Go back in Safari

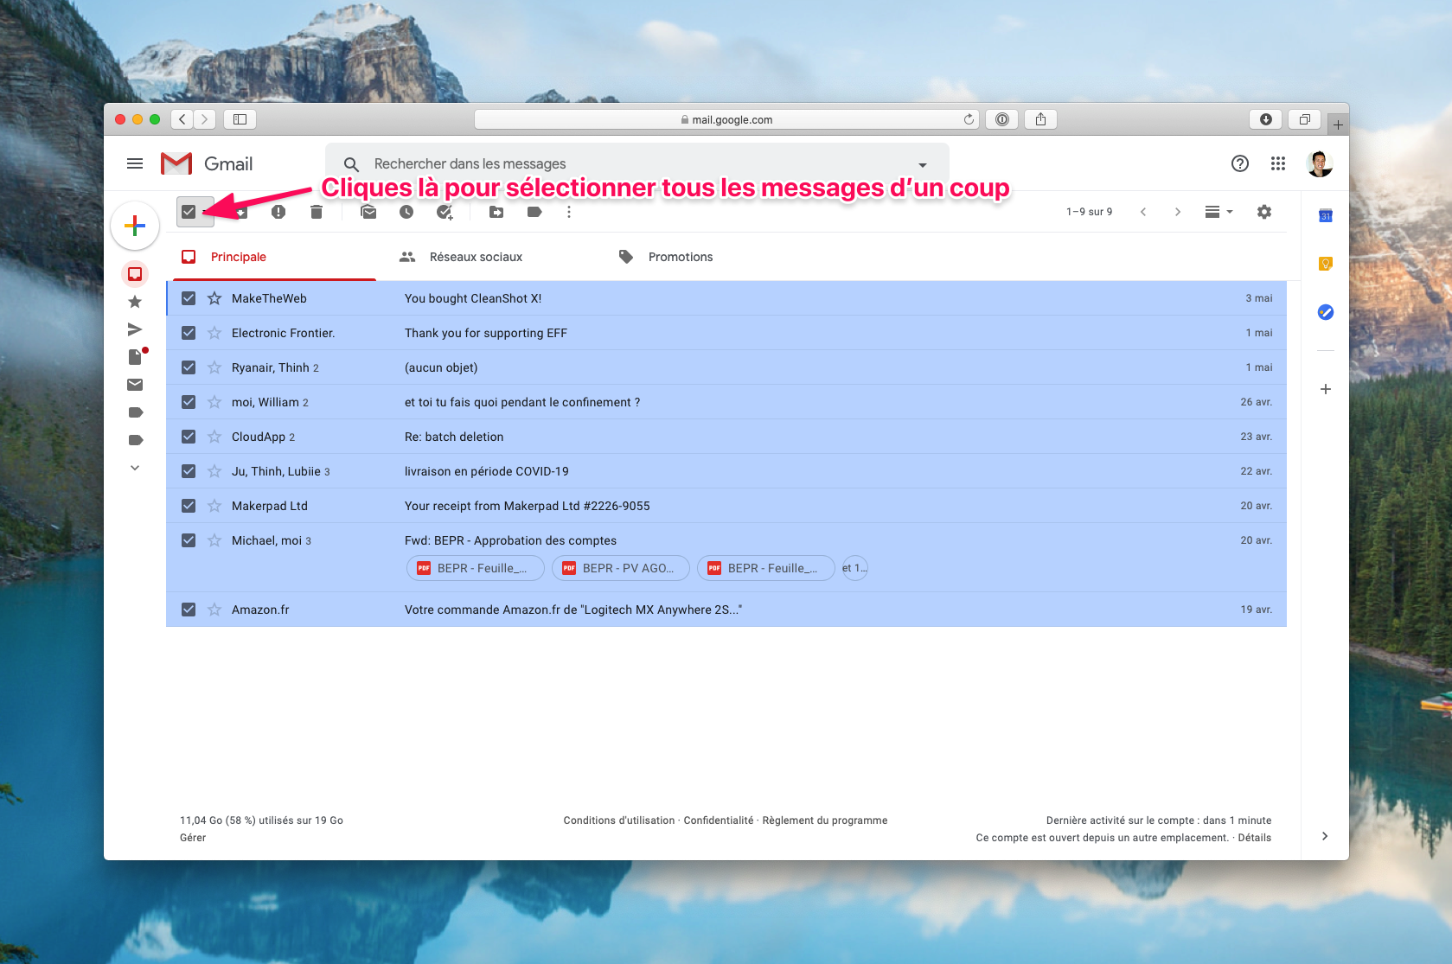point(182,119)
